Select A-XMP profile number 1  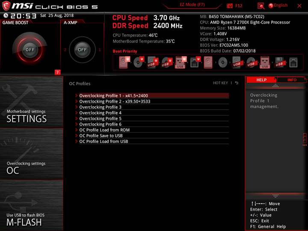[100, 50]
